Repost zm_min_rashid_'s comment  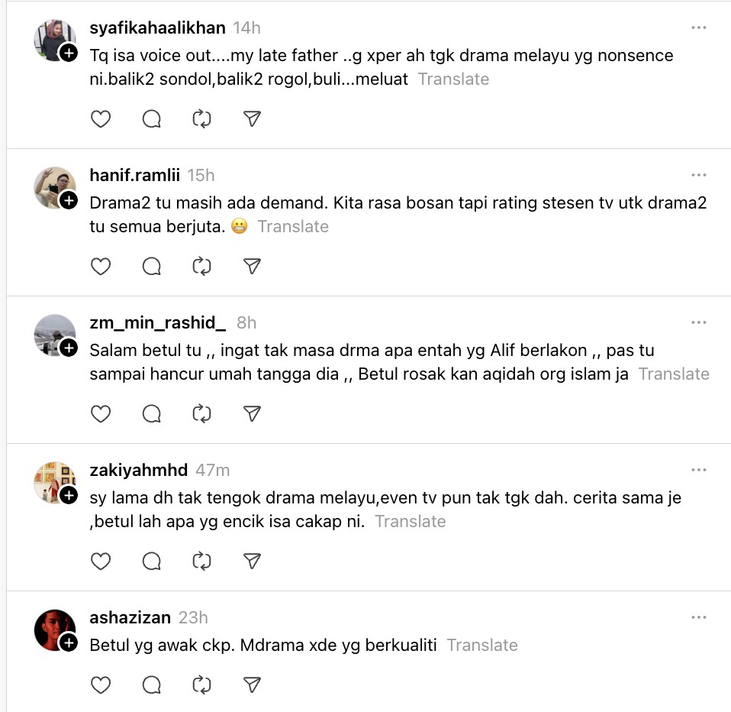(x=201, y=413)
